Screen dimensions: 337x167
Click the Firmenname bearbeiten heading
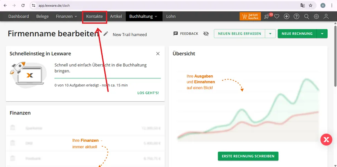click(53, 34)
